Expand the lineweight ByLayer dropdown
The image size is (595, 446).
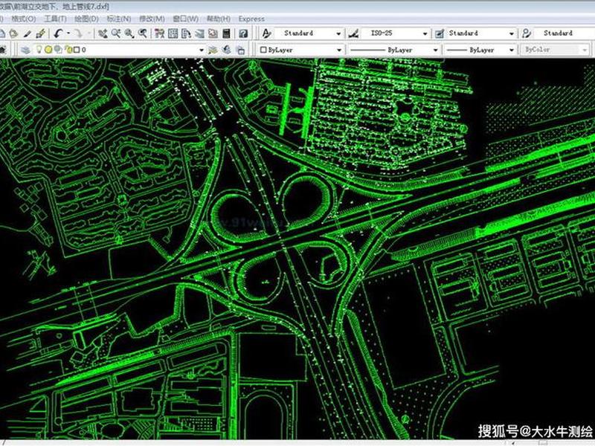coord(511,50)
